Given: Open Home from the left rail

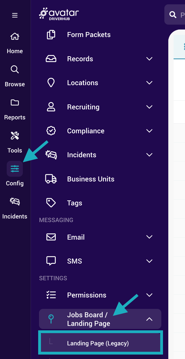Looking at the screenshot, I should pyautogui.click(x=15, y=36).
